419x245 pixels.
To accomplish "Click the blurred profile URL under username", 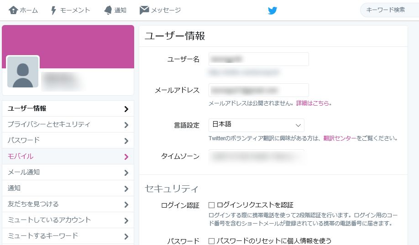I will [x=244, y=72].
